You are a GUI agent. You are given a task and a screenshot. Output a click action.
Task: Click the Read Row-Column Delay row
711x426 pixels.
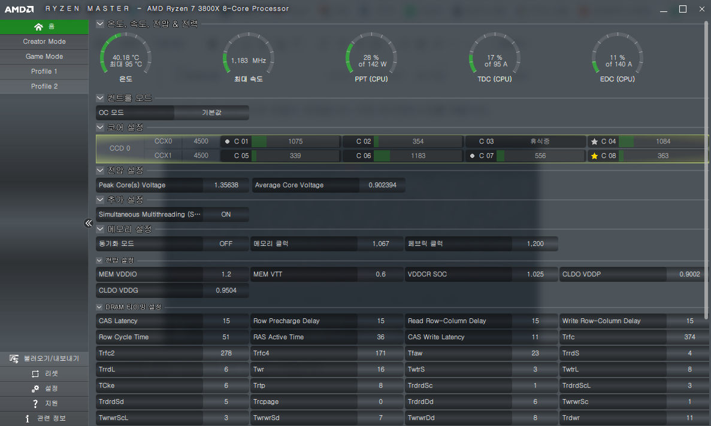(x=482, y=321)
